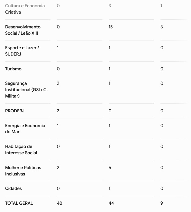Select the value 2 in Segurança Institucional row
Screen dimensions: 191x212
(58, 83)
